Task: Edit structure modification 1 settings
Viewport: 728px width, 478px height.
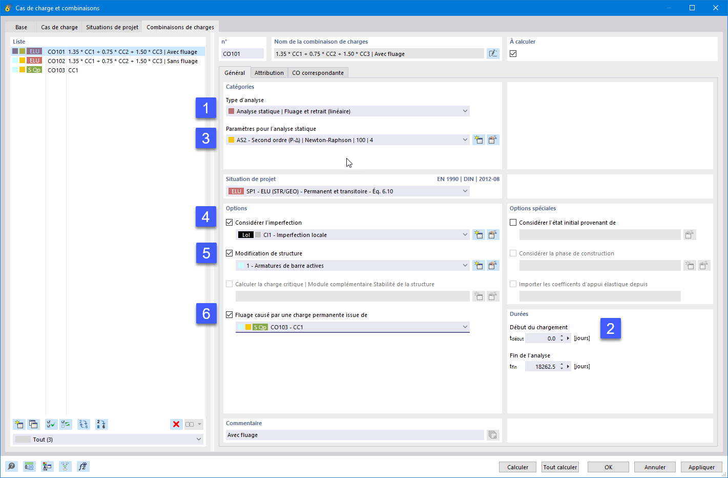Action: [493, 266]
